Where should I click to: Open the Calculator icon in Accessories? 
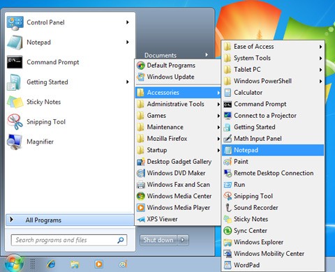point(228,93)
